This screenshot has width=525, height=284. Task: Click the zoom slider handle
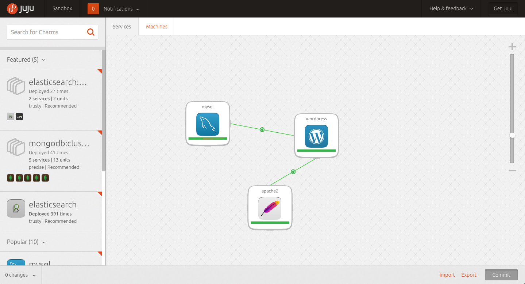(x=512, y=135)
